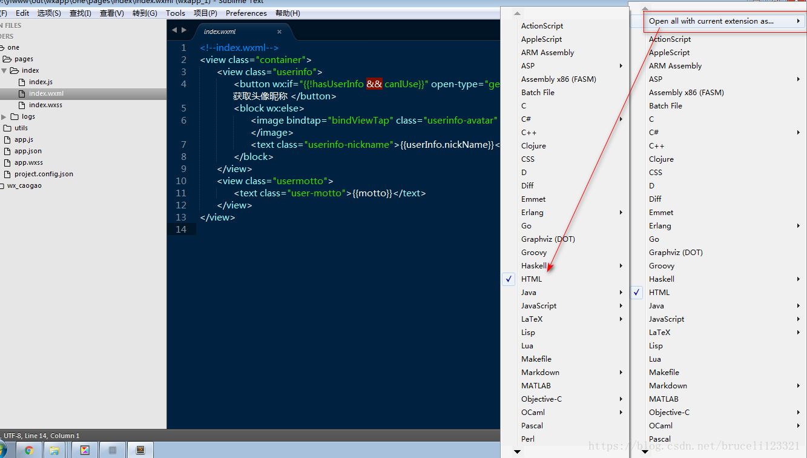Screen dimensions: 807x458
Task: Select the wx_caogao folder in sidebar
Action: [24, 185]
